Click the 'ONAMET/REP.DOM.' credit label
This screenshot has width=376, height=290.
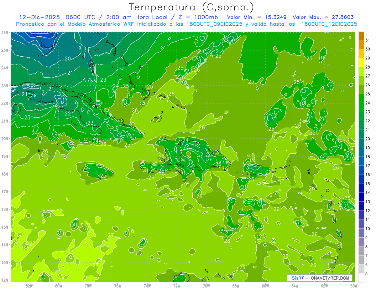click(330, 278)
